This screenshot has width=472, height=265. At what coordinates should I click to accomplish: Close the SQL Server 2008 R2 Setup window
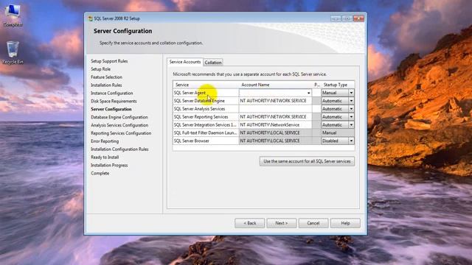tap(358, 18)
